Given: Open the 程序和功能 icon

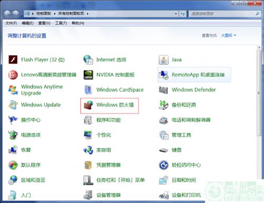Looking at the screenshot, I should click(x=88, y=120).
